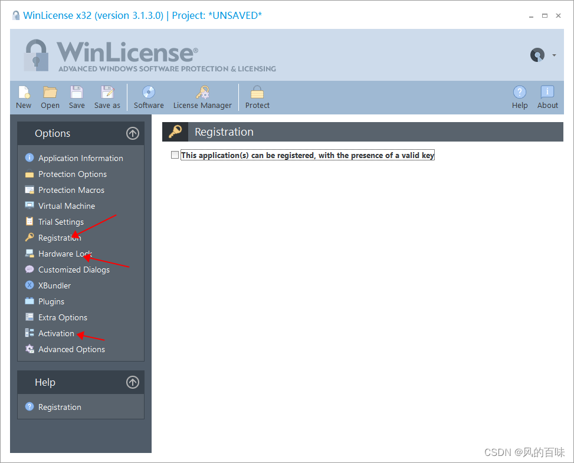Open Help from the toolbar
The width and height of the screenshot is (574, 463).
[520, 92]
